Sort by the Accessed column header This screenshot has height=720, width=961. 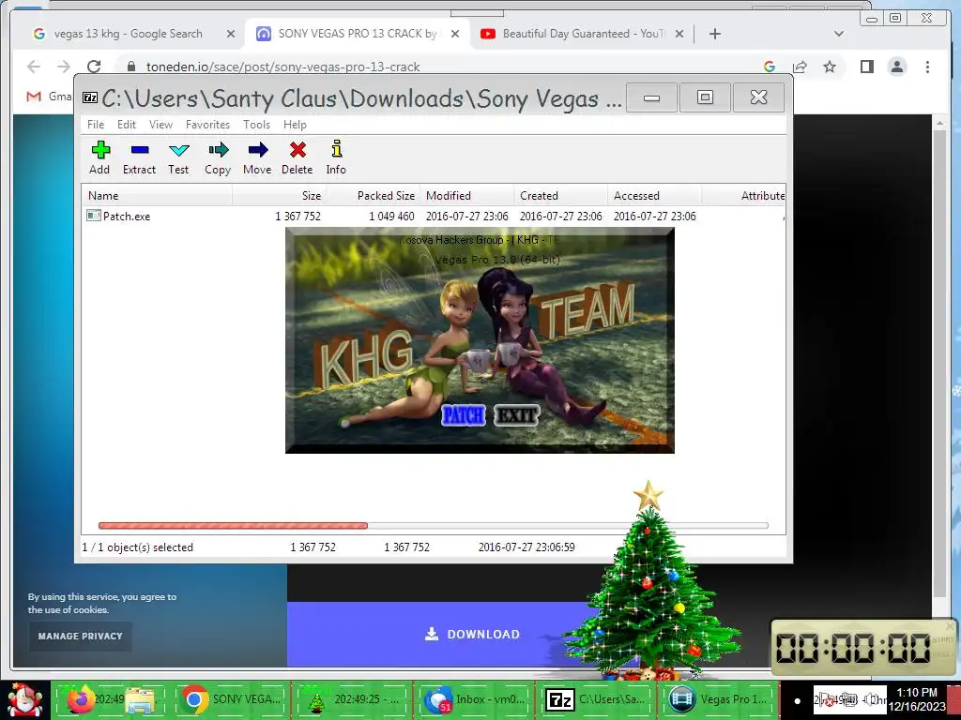point(654,196)
